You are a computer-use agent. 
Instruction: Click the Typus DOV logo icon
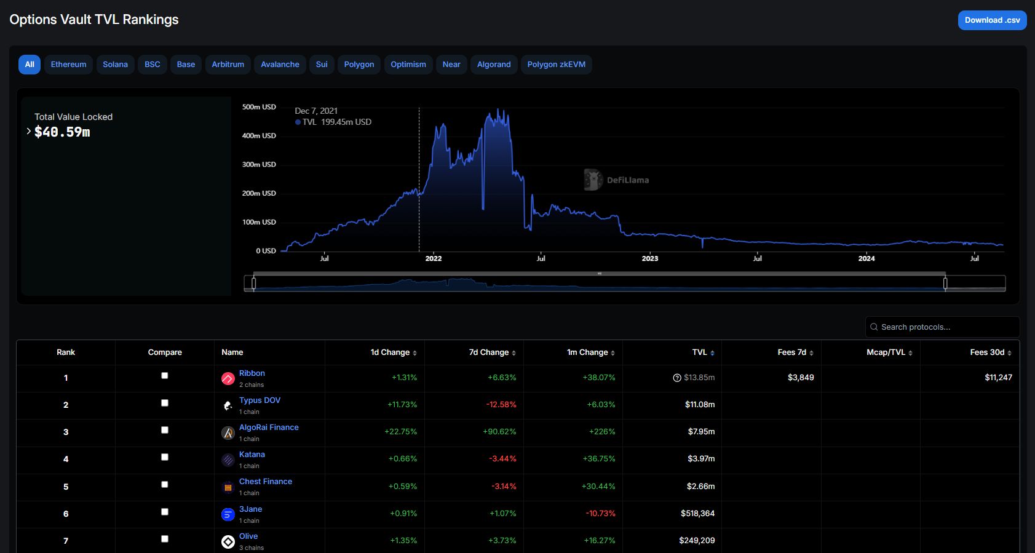228,406
